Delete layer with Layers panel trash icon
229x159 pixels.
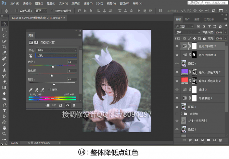220,140
